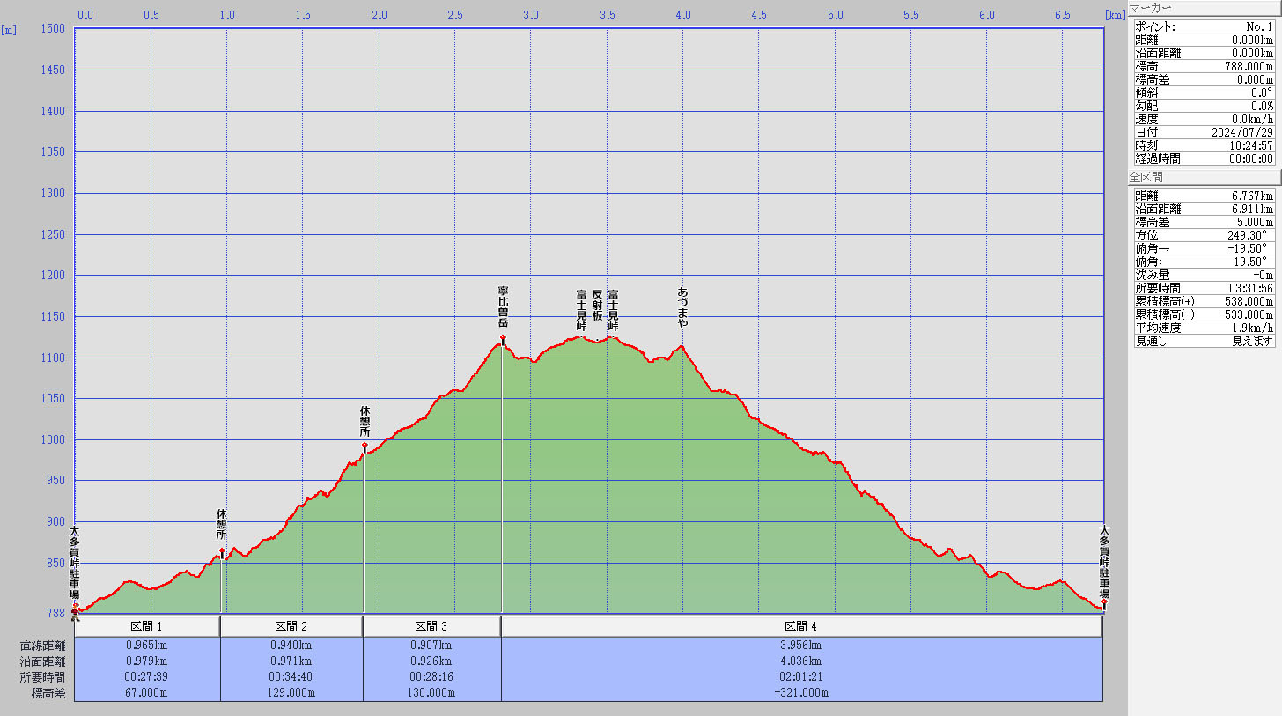Select the 区間 3 section header
Screen dimensions: 1282x716
[431, 626]
